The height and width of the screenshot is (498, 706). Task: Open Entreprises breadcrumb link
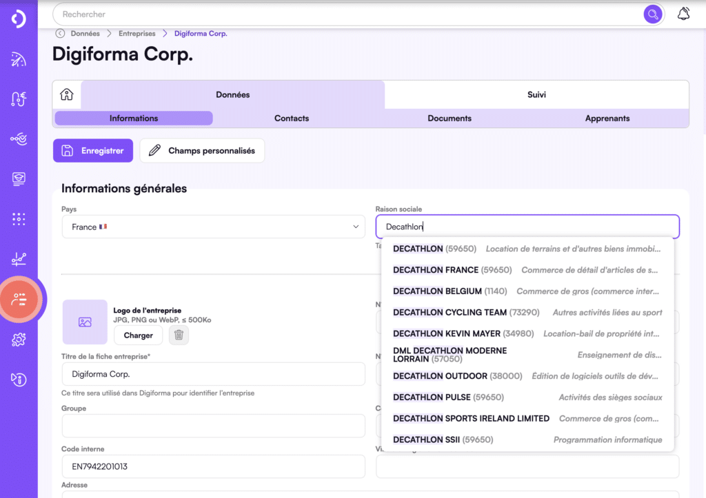(137, 33)
